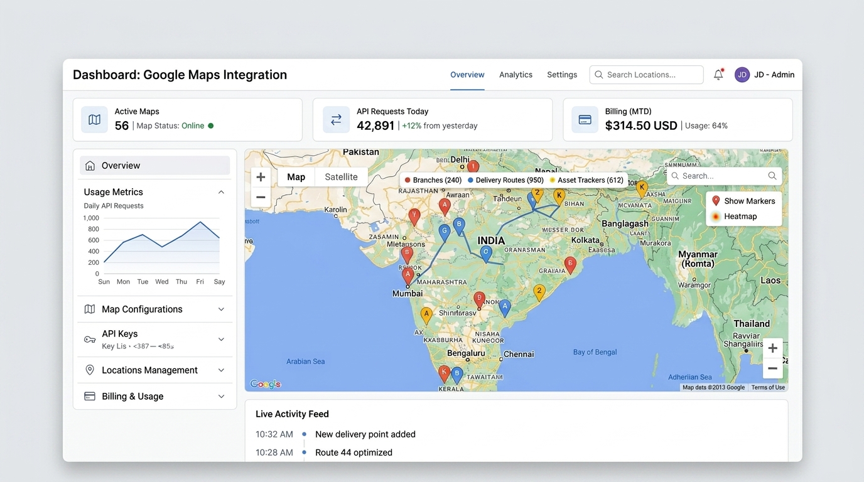
Task: Select the red Y-shaped marker above ZASAMIN
Action: (x=414, y=217)
